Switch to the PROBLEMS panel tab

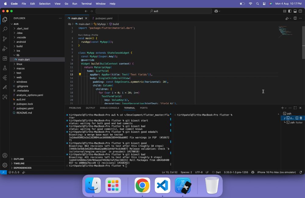[75, 108]
